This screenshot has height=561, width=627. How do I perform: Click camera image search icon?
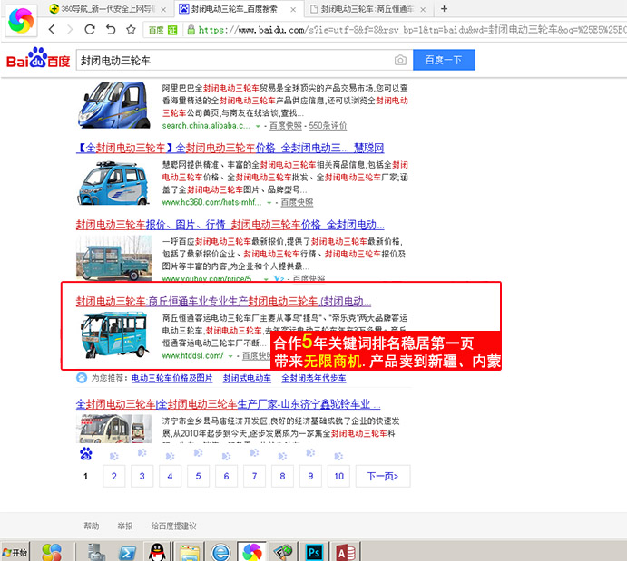click(400, 60)
